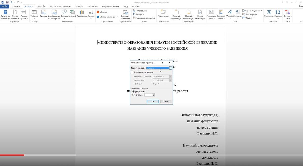The width and height of the screenshot is (303, 166).
Task: Add a comment with Примечание
Action: pyautogui.click(x=163, y=13)
